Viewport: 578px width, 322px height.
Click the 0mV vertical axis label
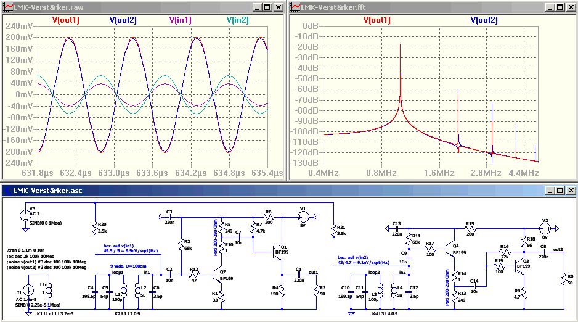(x=23, y=94)
